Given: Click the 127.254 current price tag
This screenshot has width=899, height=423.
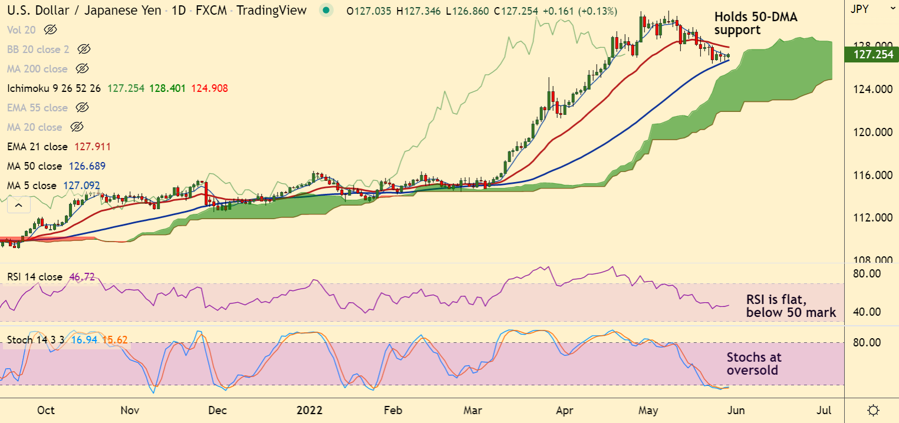Looking at the screenshot, I should pos(871,55).
